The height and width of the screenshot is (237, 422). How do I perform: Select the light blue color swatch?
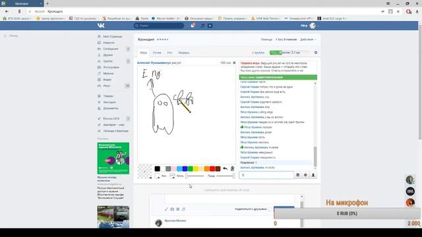pyautogui.click(x=179, y=169)
